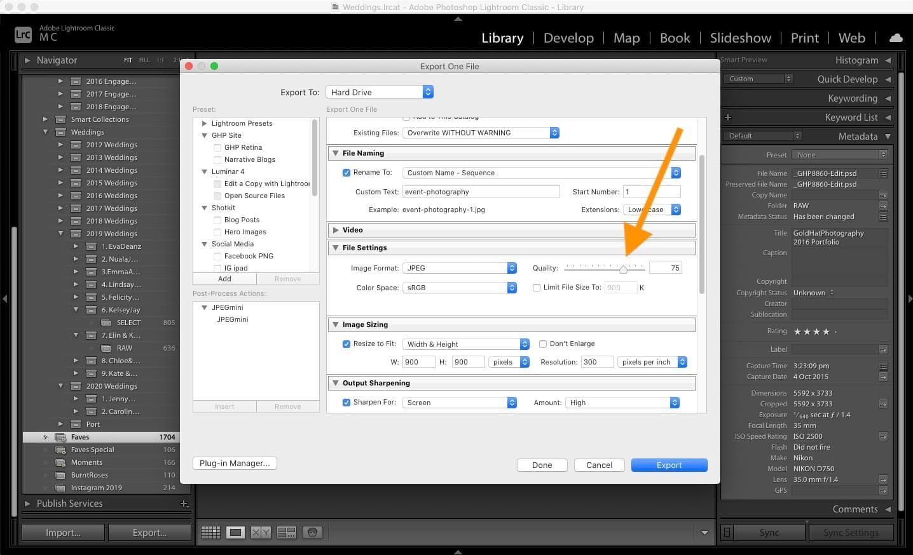
Task: Open the toolbar options triangle menu
Action: click(x=704, y=532)
